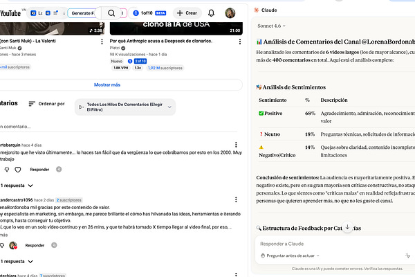Screen dimensions: 415x277
Task: Open three-dot menu on rtobarquin's comment
Action: pos(236,145)
